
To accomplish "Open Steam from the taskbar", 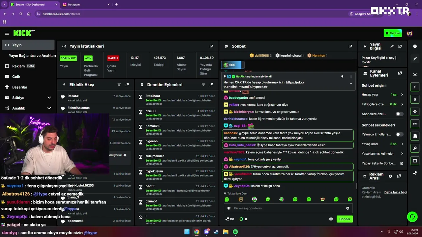I will point(216,232).
